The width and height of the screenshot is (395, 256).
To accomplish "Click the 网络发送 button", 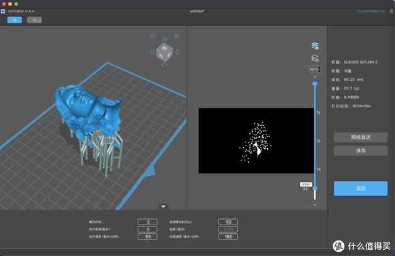I will click(x=360, y=137).
